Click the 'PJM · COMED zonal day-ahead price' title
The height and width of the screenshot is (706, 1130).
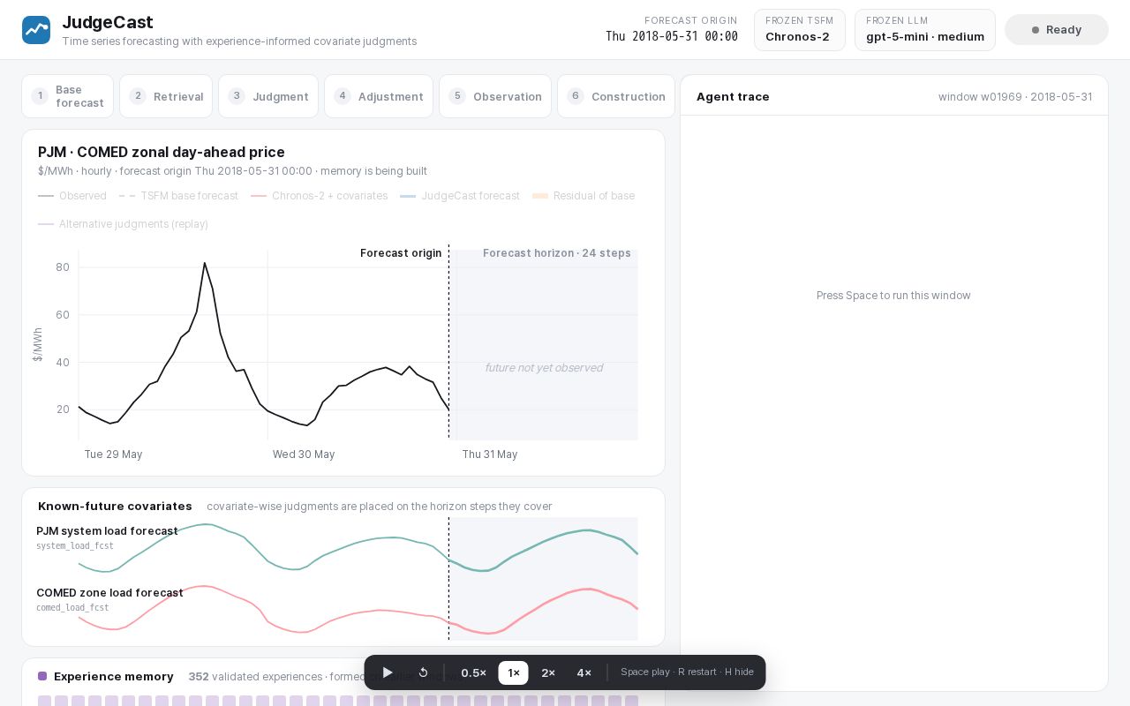[162, 152]
